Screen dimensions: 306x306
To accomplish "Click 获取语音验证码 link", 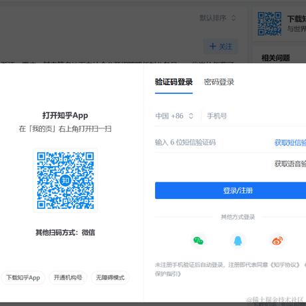I will pyautogui.click(x=290, y=164).
